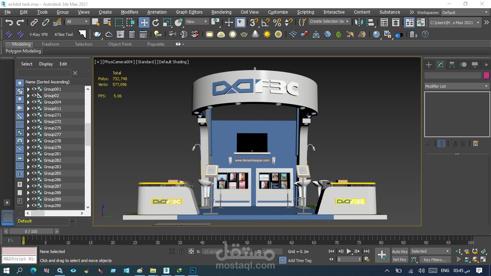Open the Curve Editor from toolbar
This screenshot has width=491, height=276.
point(421,23)
